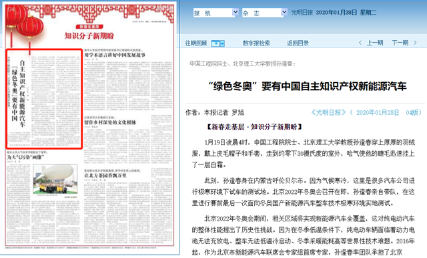Click the 数字报检索 link

pos(256,43)
